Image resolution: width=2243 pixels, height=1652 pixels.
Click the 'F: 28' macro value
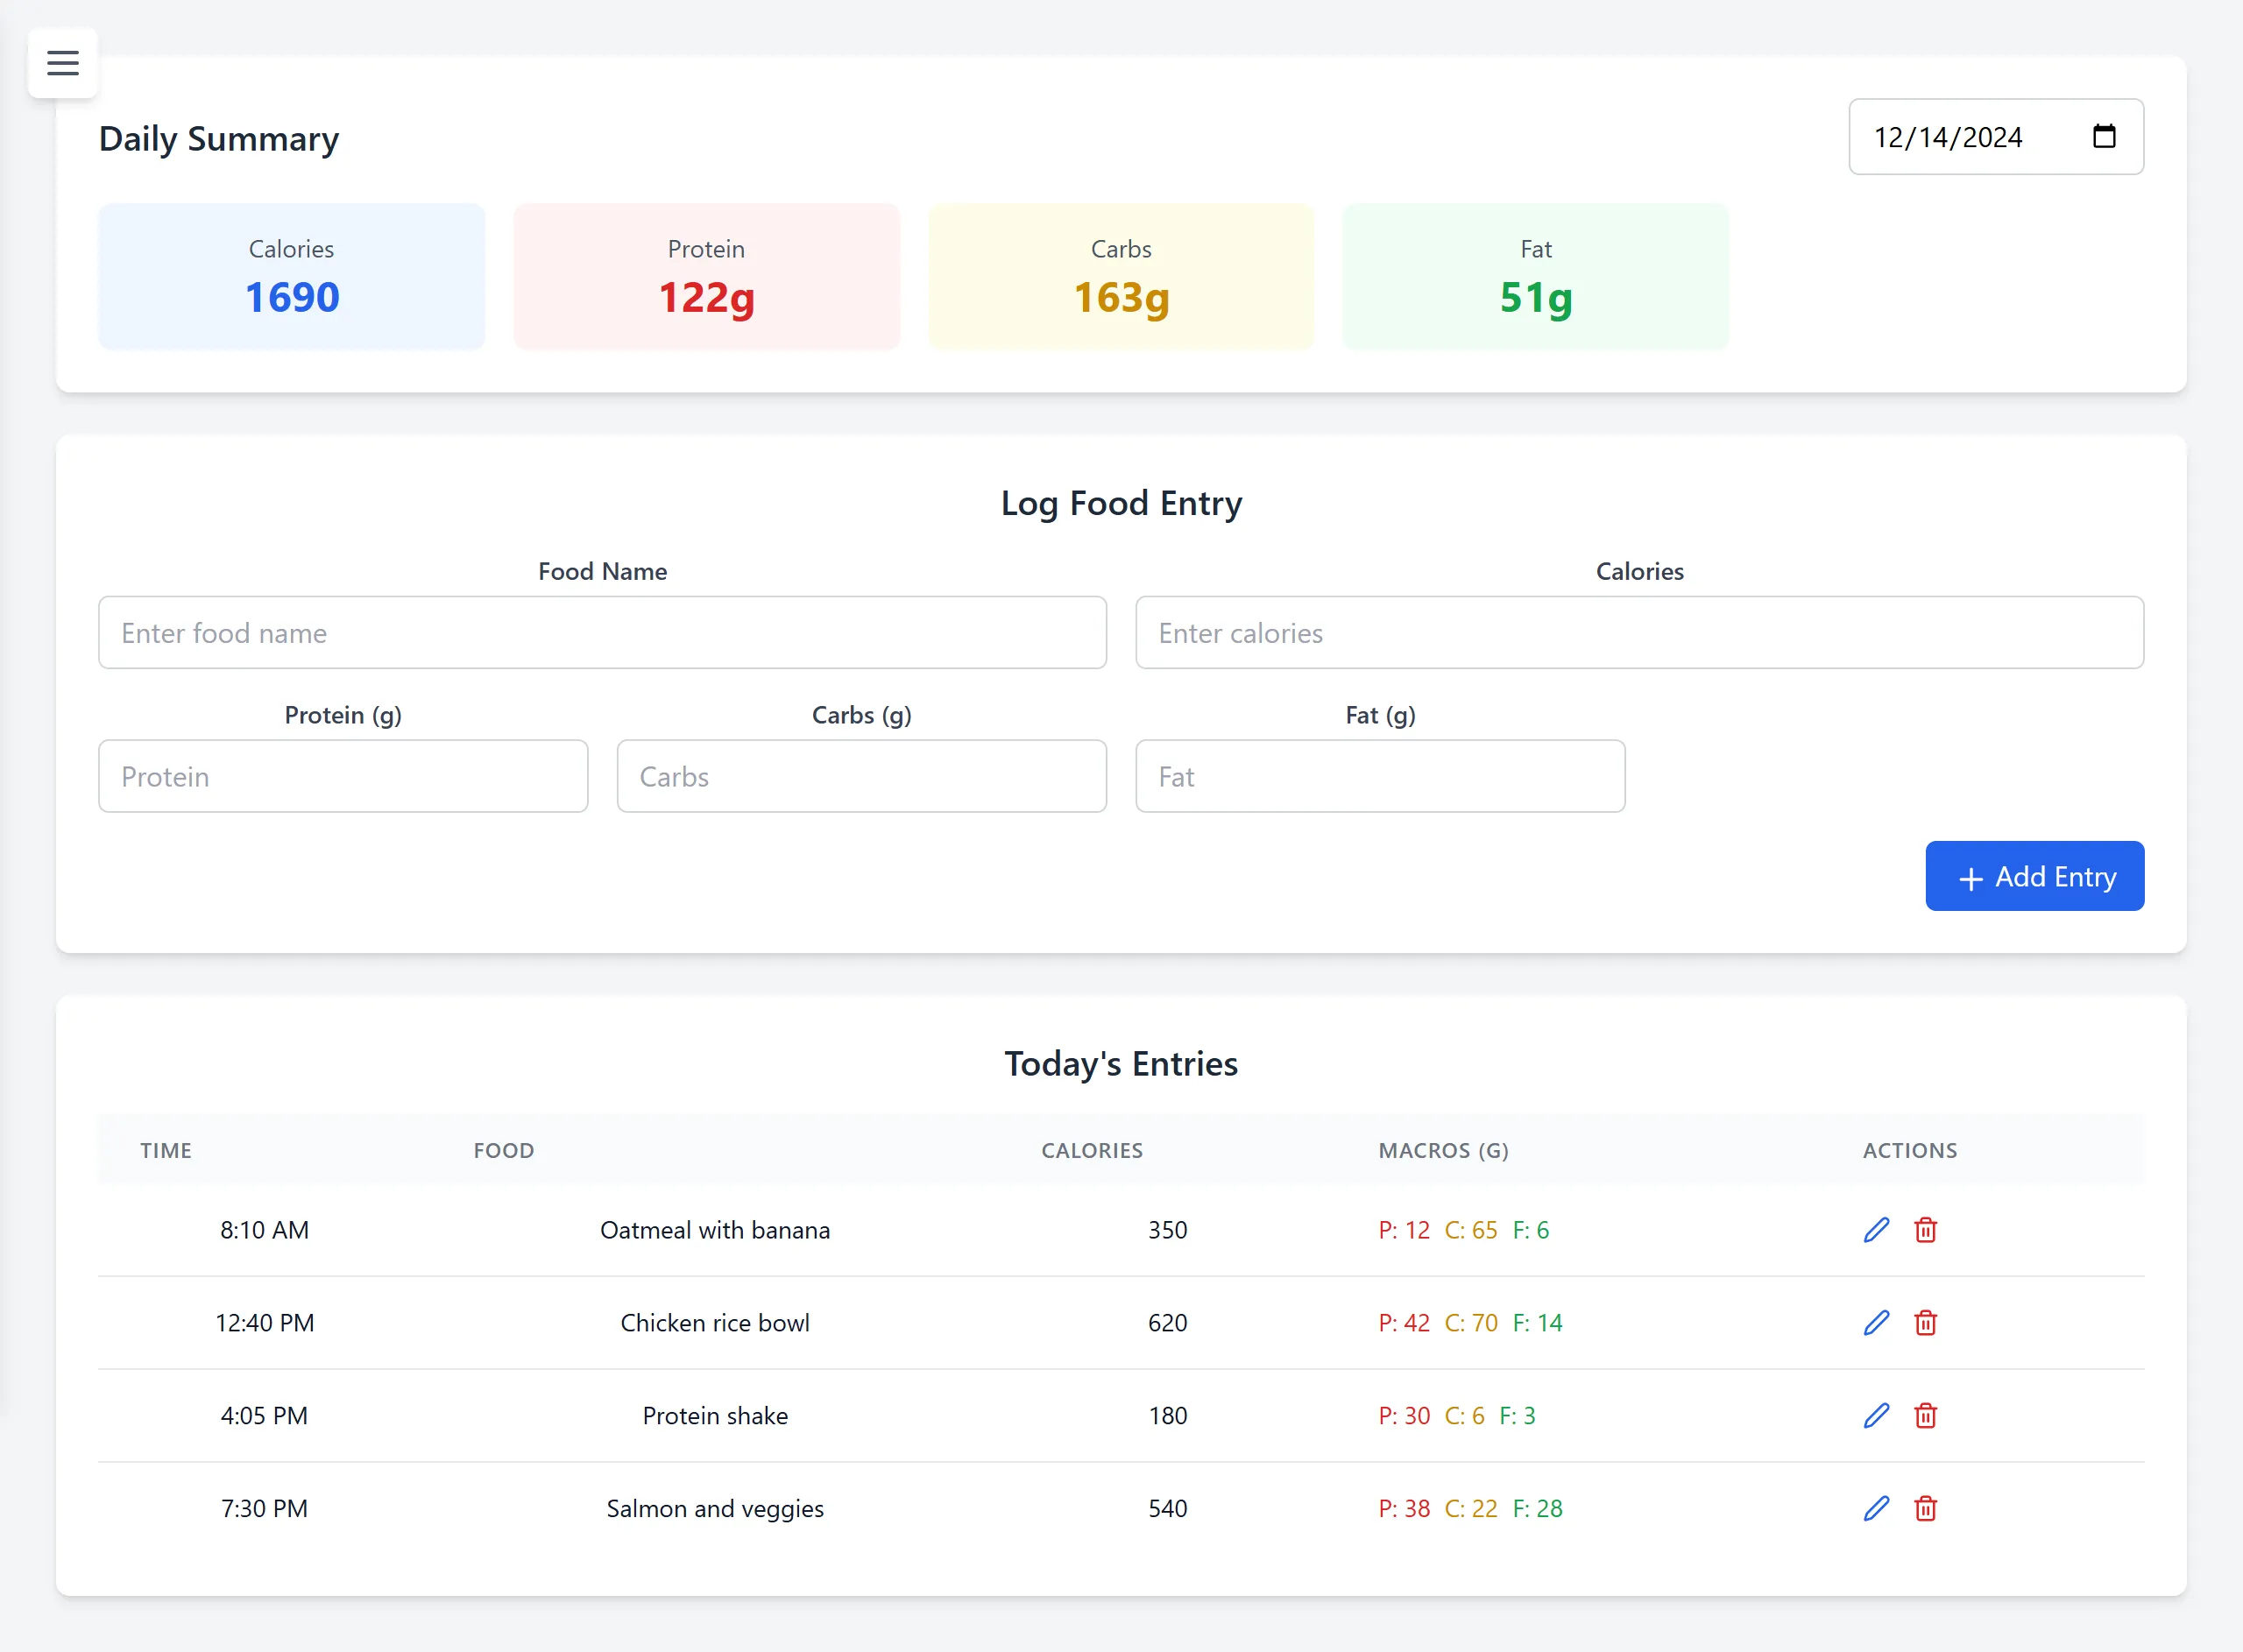click(1537, 1508)
